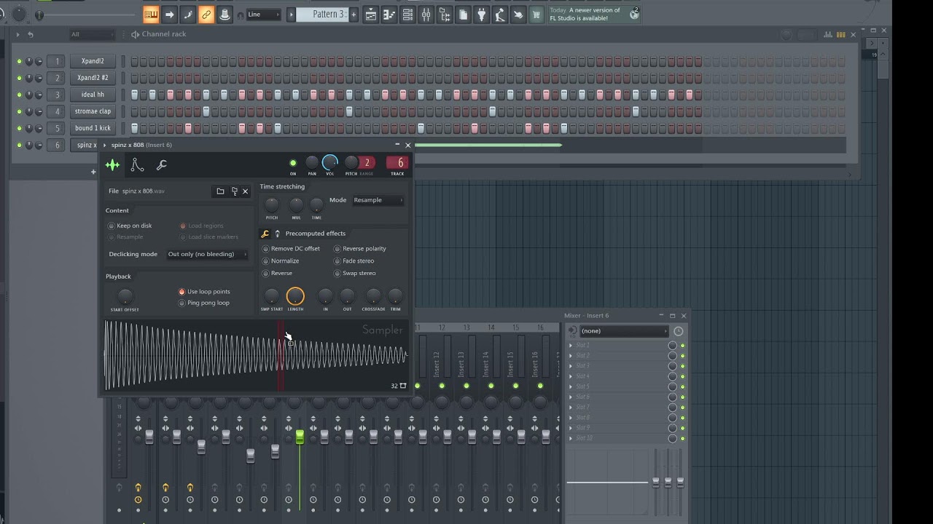
Task: Click the Slot 3 label in Mixer
Action: coord(582,366)
